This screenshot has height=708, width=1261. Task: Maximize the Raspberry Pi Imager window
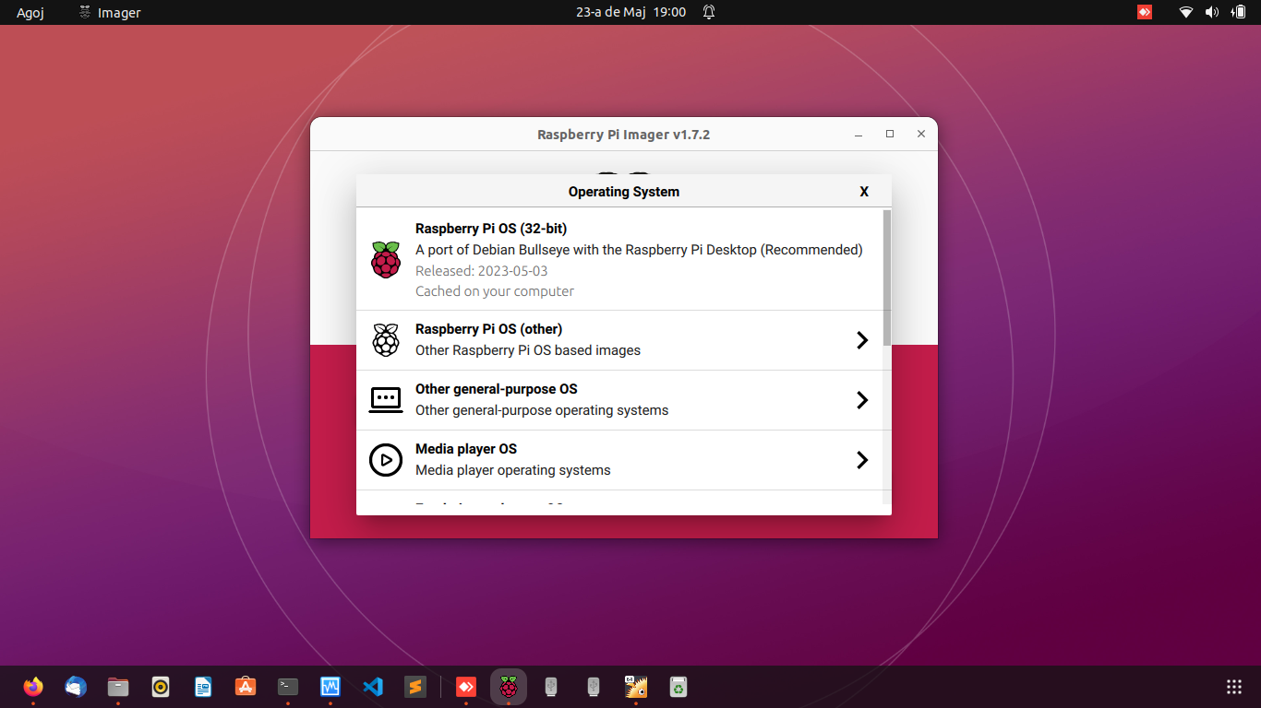(x=890, y=135)
